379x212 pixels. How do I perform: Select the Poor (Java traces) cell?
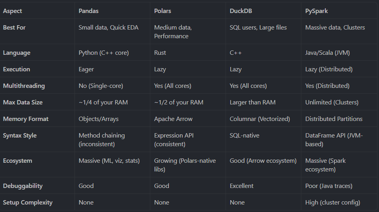click(329, 186)
